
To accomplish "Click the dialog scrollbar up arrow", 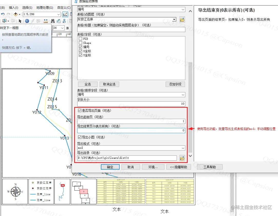I will (x=190, y=11).
